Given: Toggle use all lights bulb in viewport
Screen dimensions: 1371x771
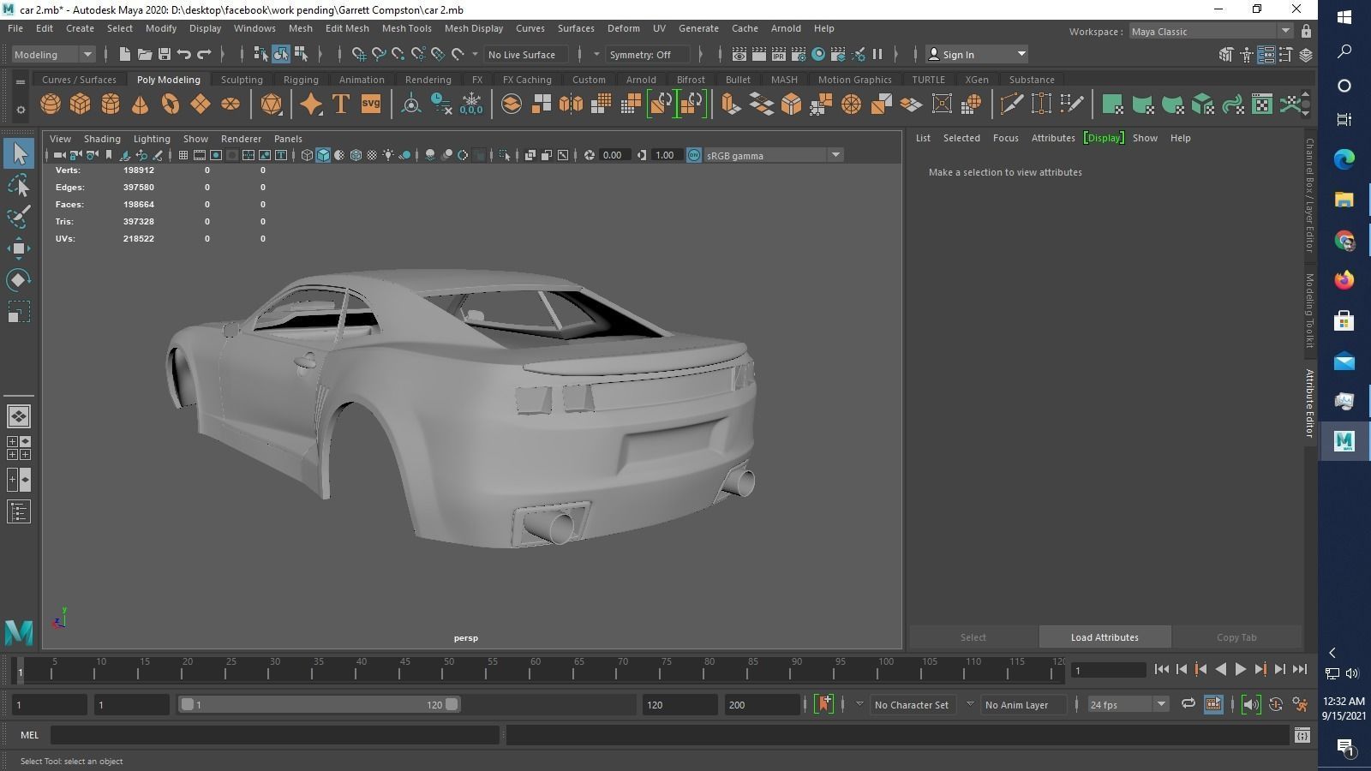Looking at the screenshot, I should pyautogui.click(x=388, y=155).
